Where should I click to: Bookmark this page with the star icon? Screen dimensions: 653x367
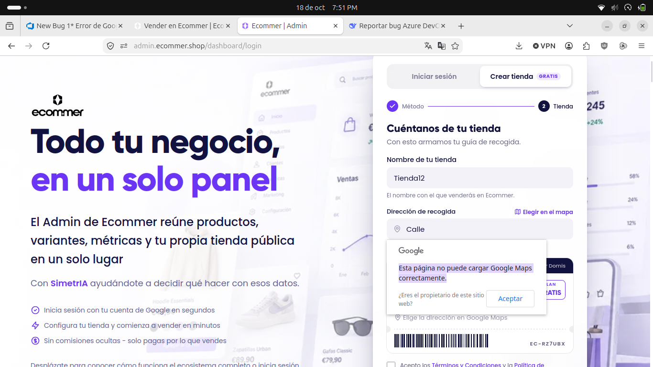(x=455, y=46)
